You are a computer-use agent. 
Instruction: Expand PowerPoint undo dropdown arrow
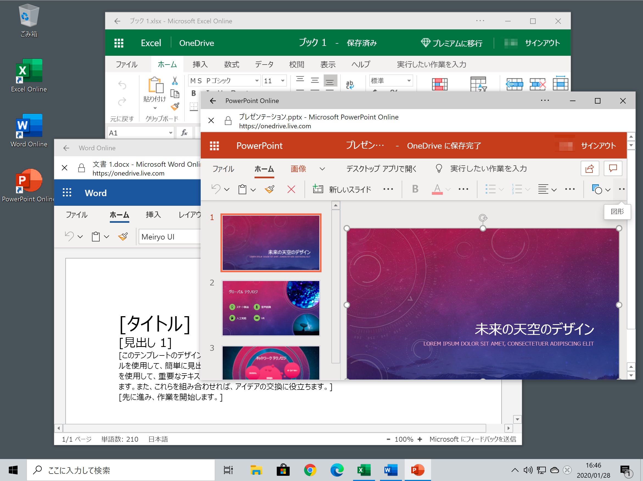pyautogui.click(x=227, y=190)
